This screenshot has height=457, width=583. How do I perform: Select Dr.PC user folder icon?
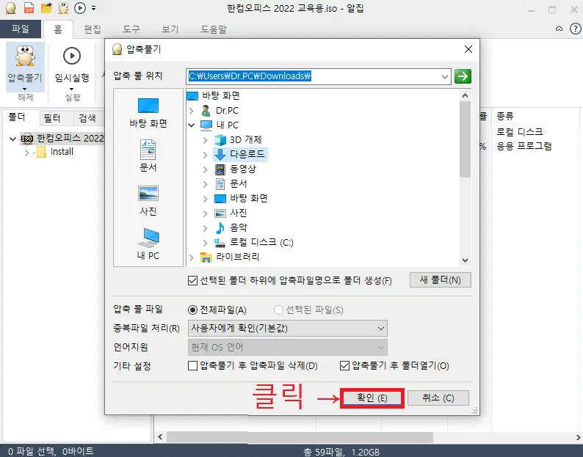(206, 110)
